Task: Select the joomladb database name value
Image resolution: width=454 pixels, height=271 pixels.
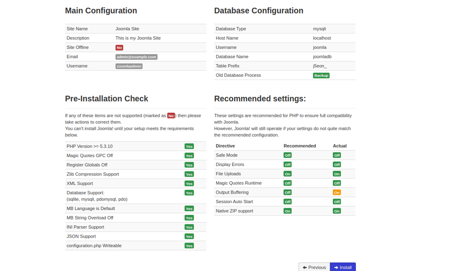Action: [x=322, y=57]
